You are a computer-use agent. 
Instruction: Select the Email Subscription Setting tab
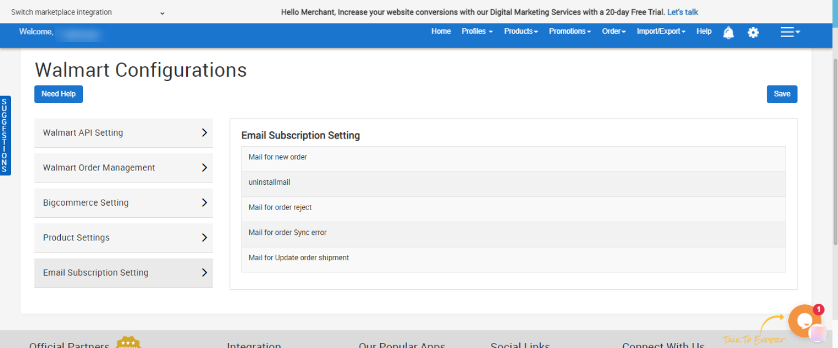coord(124,273)
